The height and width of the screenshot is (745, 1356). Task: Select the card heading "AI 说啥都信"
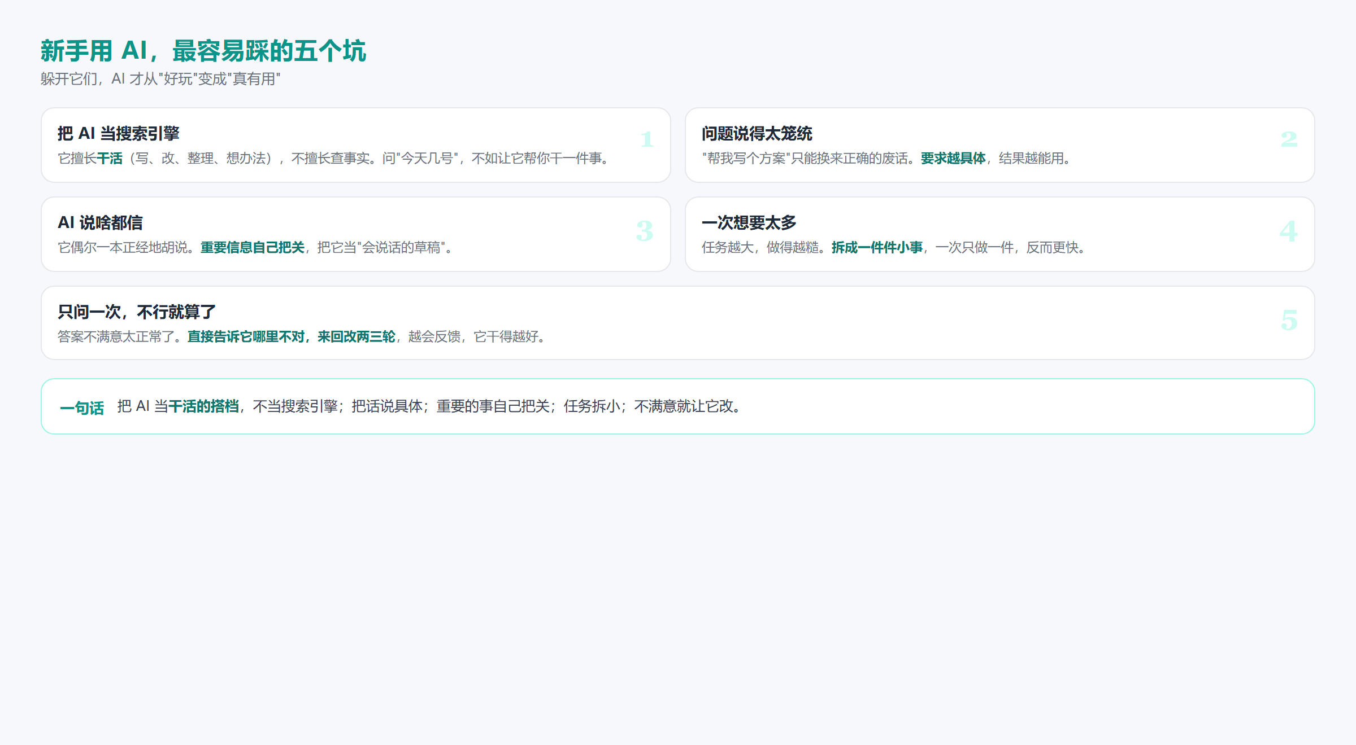[x=100, y=223]
